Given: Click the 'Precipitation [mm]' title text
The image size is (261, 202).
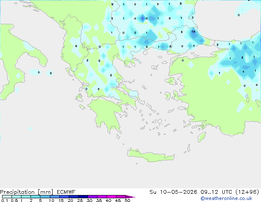Looking at the screenshot, I should point(26,192).
